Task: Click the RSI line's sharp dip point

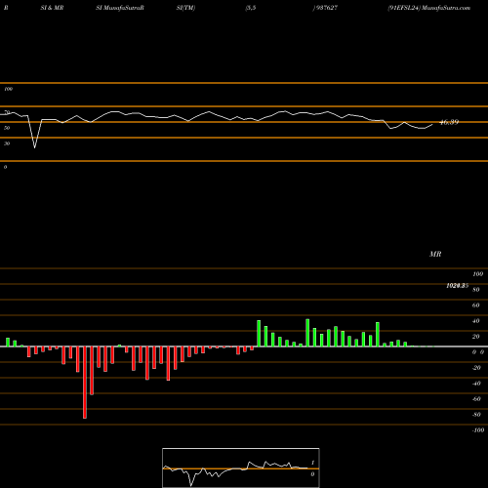Action: tap(35, 147)
